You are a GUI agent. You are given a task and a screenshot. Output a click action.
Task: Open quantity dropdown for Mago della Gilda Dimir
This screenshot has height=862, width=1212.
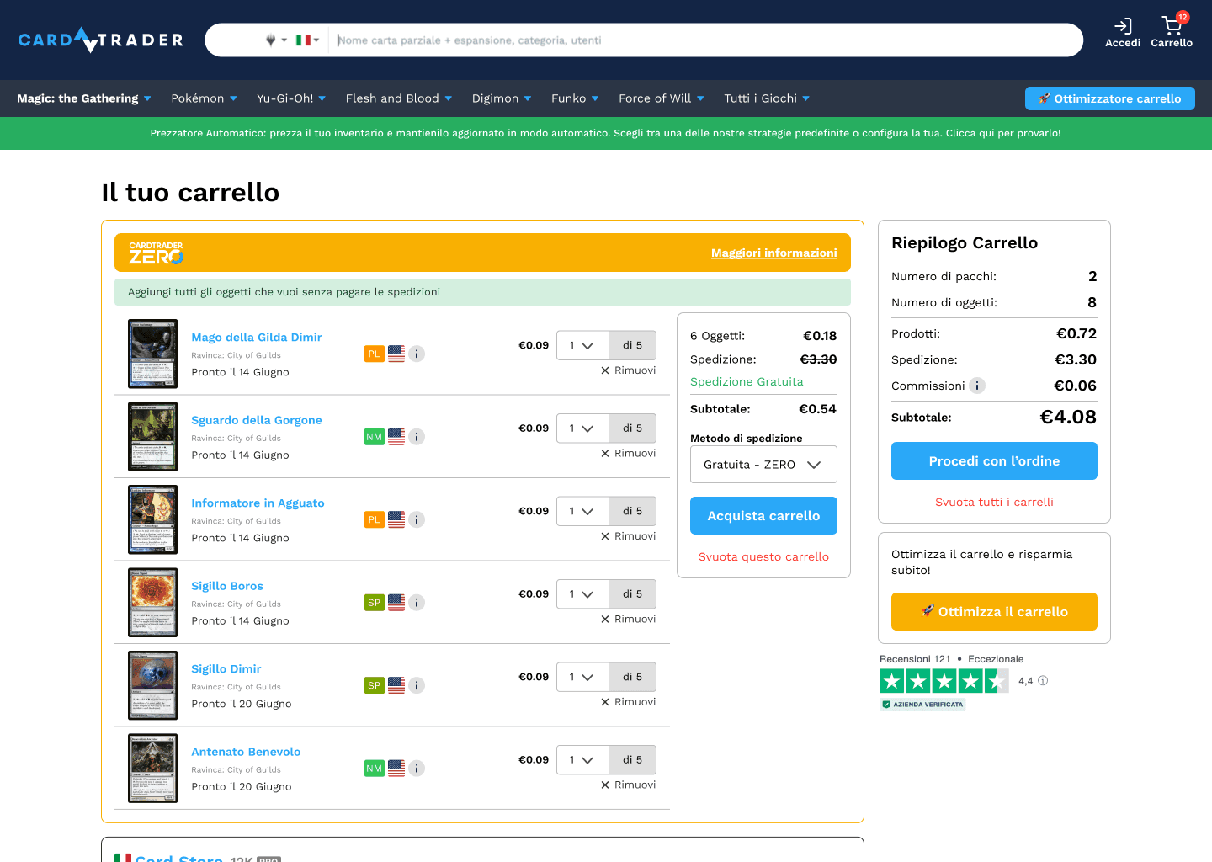[582, 345]
